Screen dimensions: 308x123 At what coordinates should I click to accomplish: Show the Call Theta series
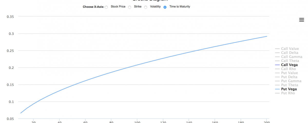coord(290,61)
